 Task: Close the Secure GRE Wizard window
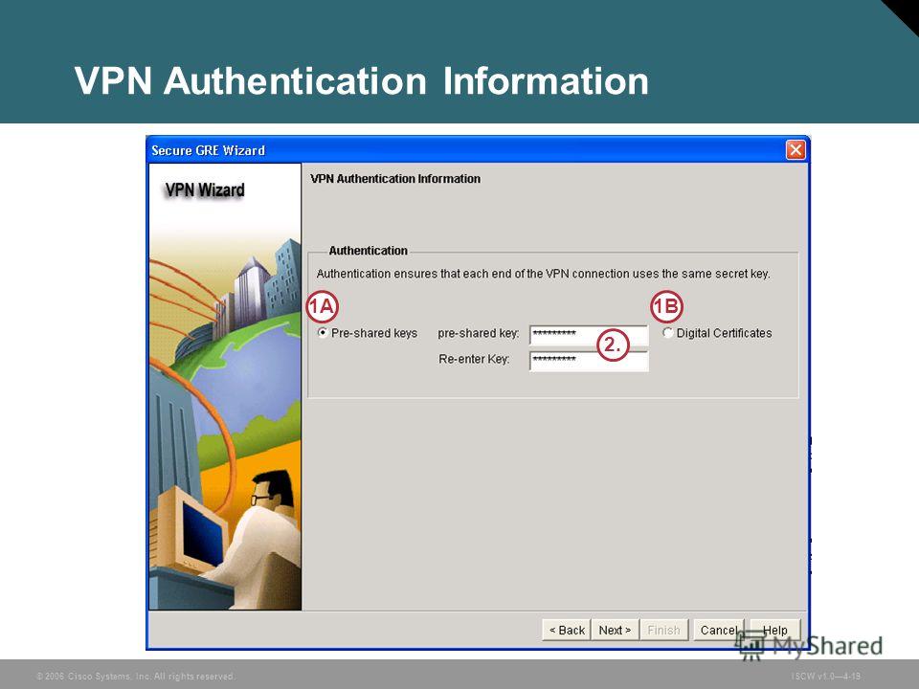796,150
